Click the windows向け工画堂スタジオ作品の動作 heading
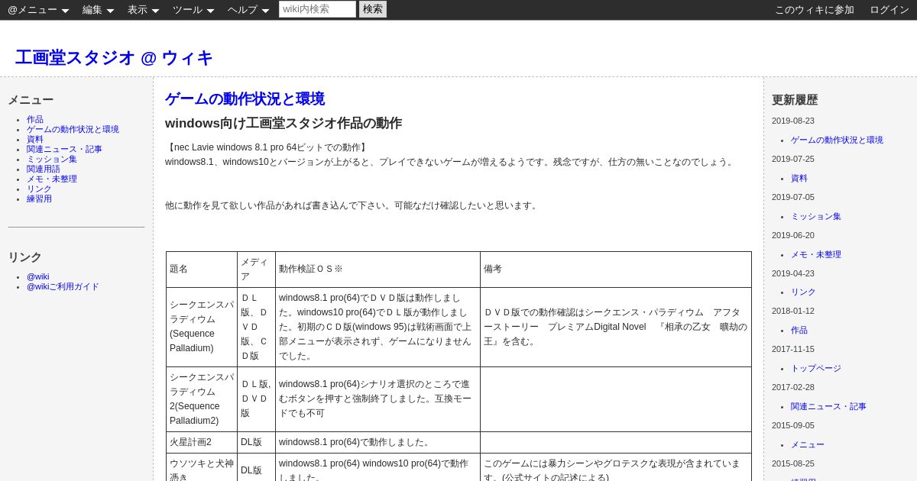Screen dimensions: 917x481 point(284,123)
